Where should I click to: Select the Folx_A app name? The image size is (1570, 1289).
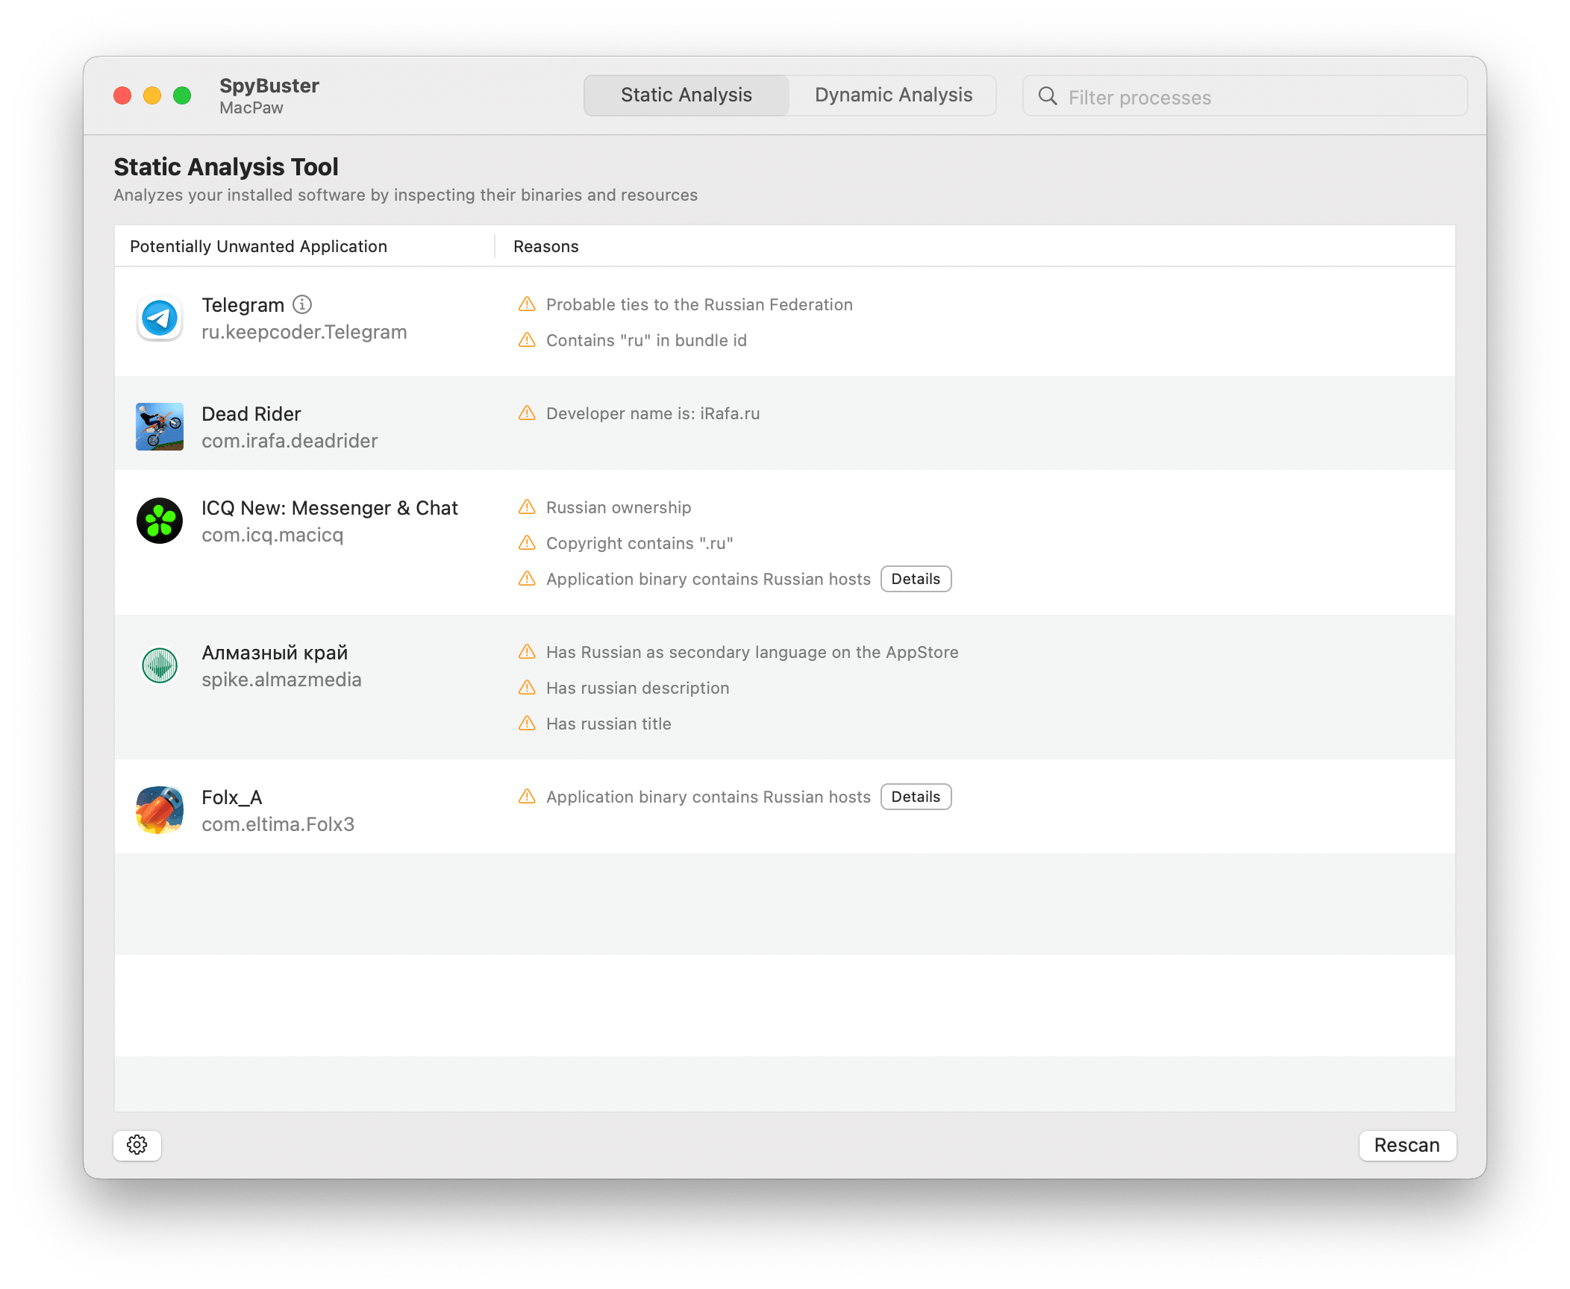click(232, 797)
